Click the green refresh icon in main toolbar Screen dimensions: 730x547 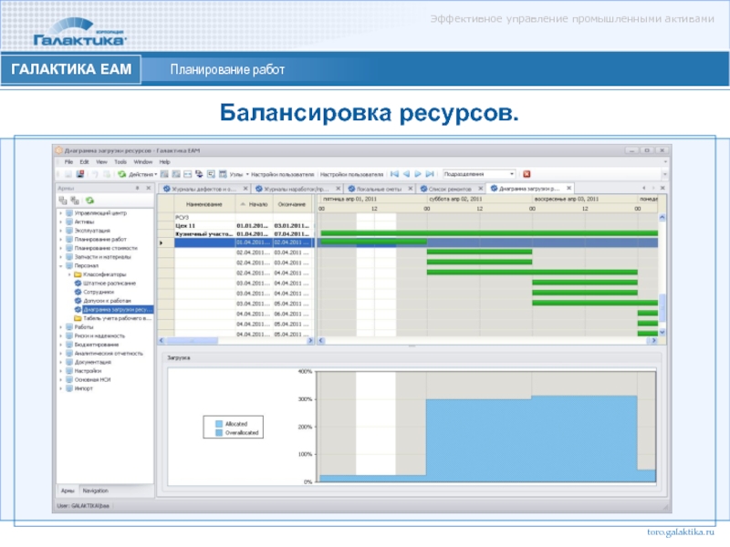tap(121, 173)
